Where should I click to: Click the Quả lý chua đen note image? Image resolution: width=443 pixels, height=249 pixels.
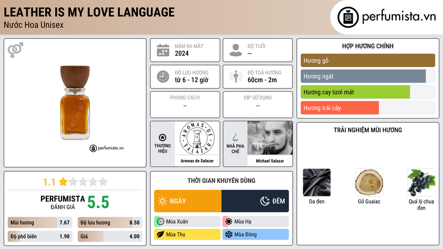[421, 182]
